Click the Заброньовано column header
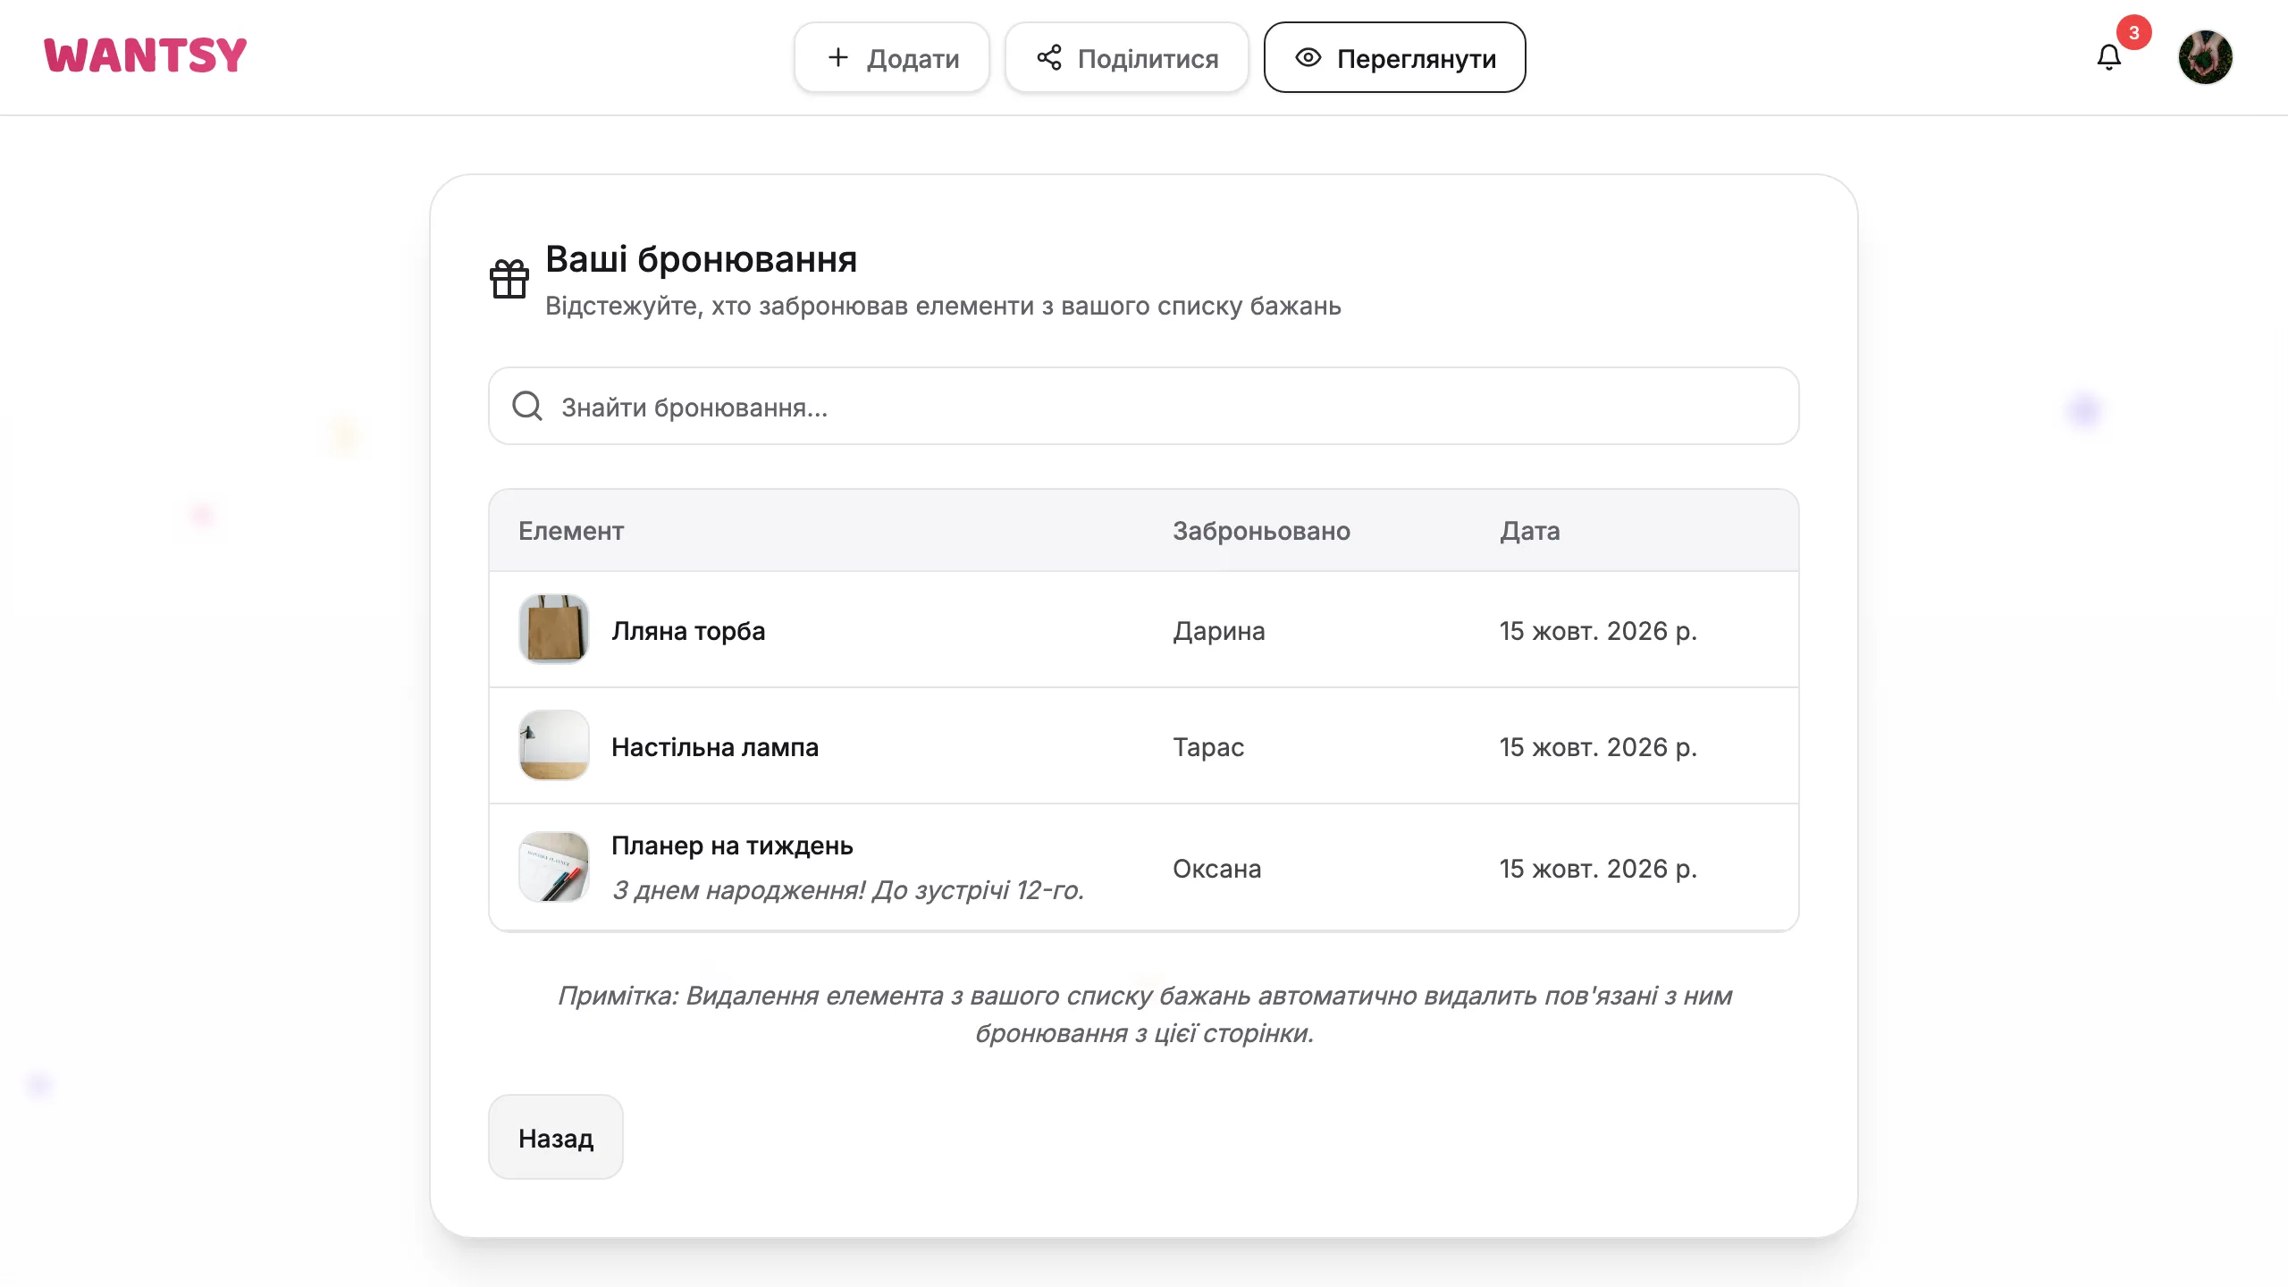This screenshot has width=2288, height=1287. pyautogui.click(x=1261, y=531)
